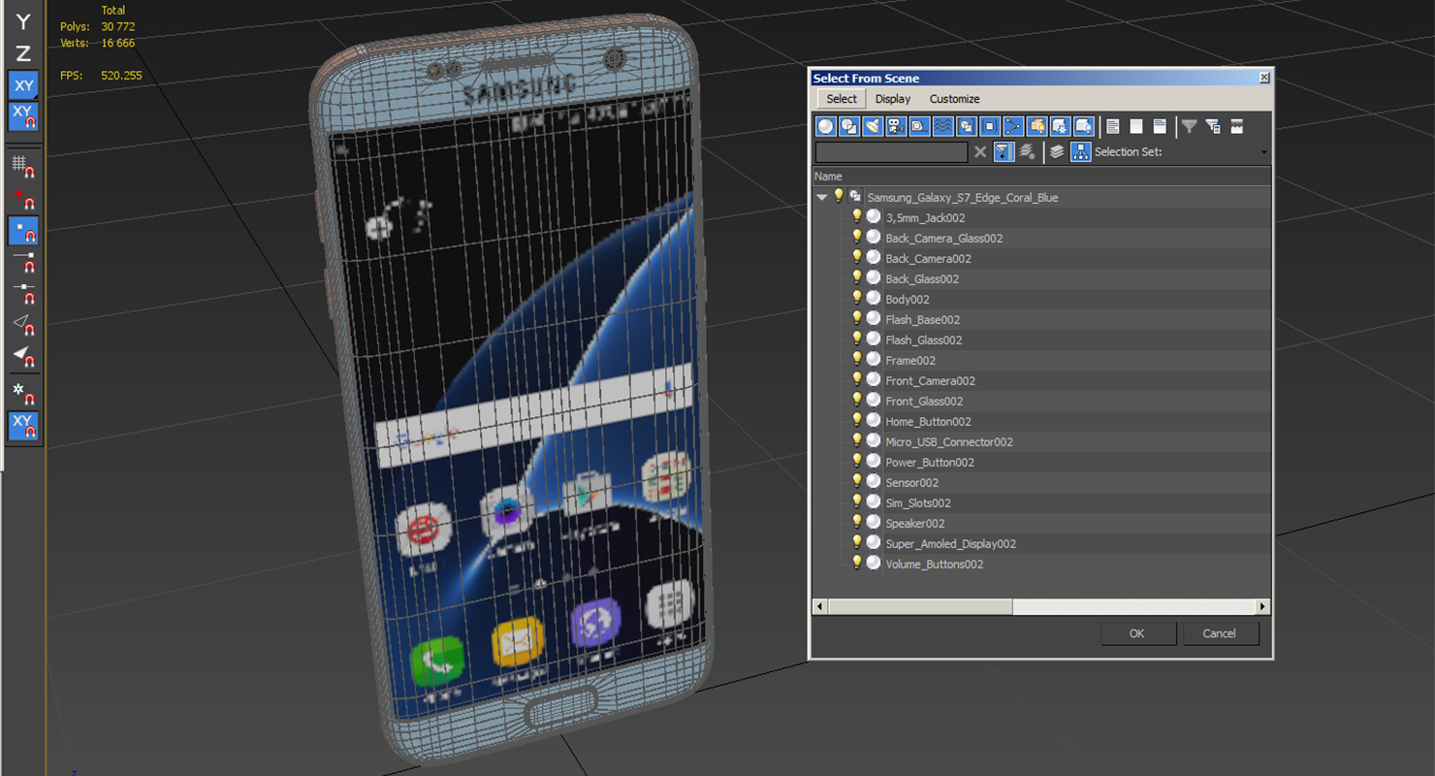
Task: Select Home_Button002 object
Action: (928, 422)
